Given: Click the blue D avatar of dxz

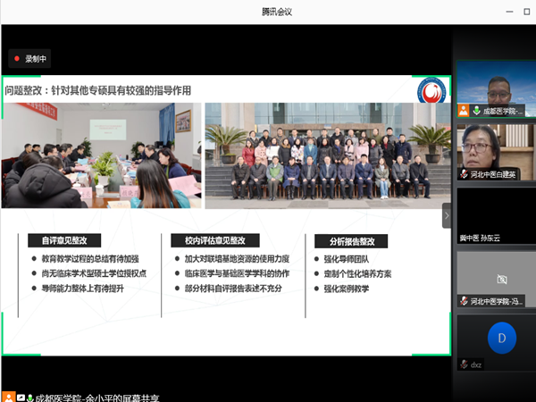Looking at the screenshot, I should coord(501,339).
